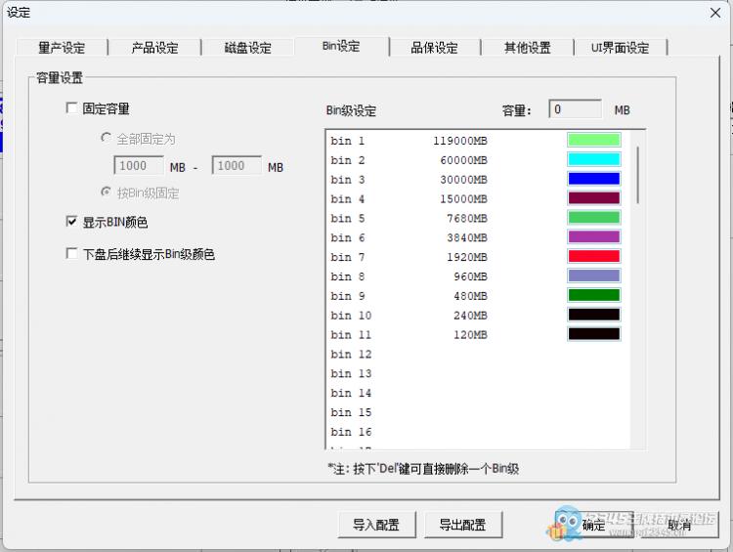Select the purple bin 6 color swatch

(593, 236)
